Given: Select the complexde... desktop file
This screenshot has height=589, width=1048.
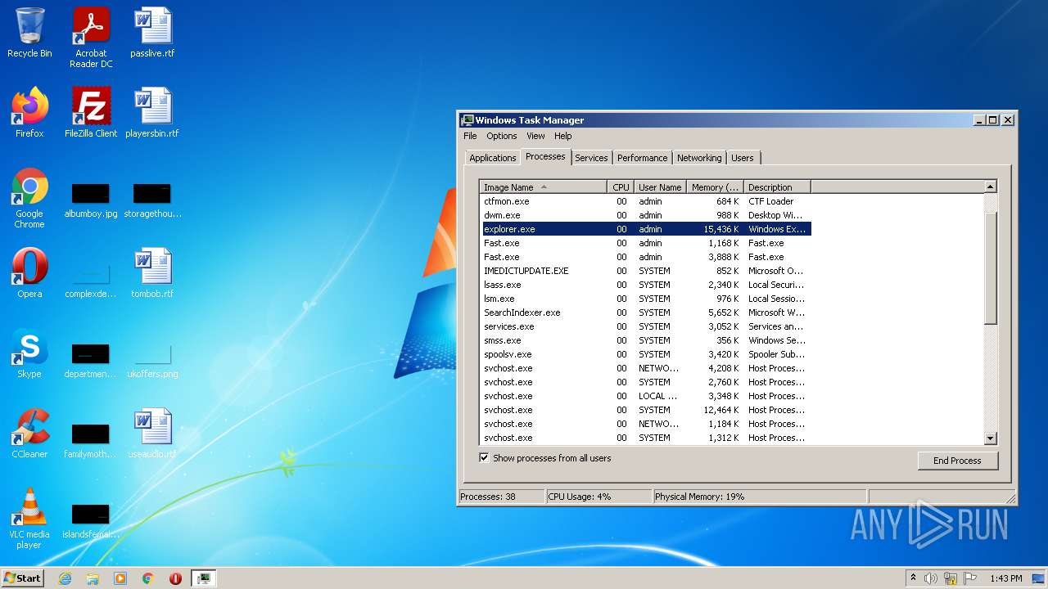Looking at the screenshot, I should [91, 279].
